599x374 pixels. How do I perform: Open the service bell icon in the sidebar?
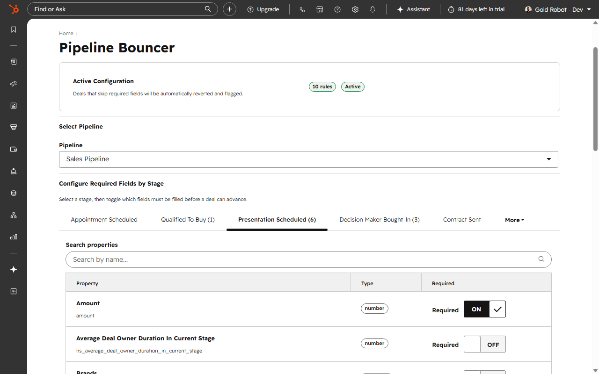coord(14,171)
